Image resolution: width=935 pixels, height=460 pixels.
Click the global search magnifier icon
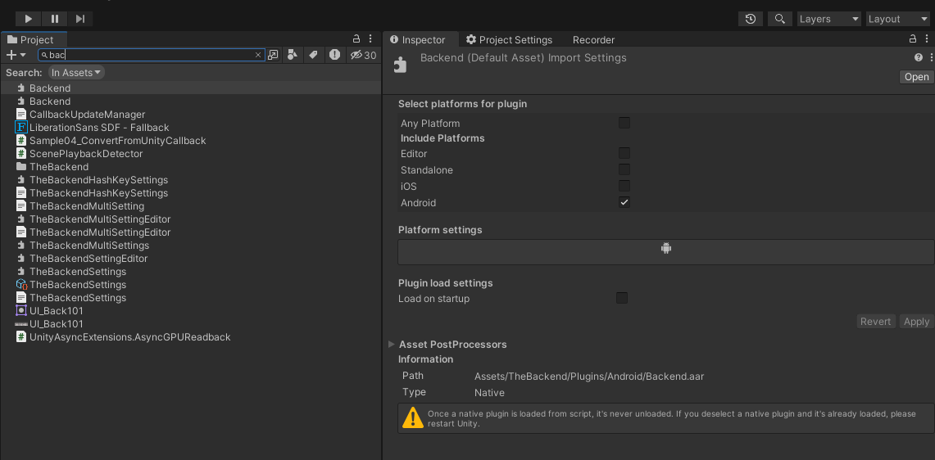(x=779, y=19)
